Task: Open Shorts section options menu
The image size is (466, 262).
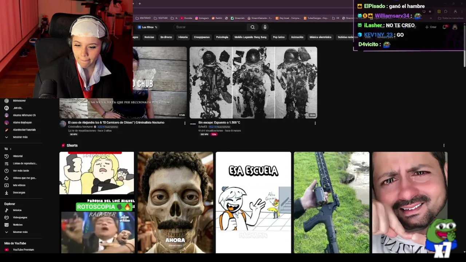Action: pos(444,145)
